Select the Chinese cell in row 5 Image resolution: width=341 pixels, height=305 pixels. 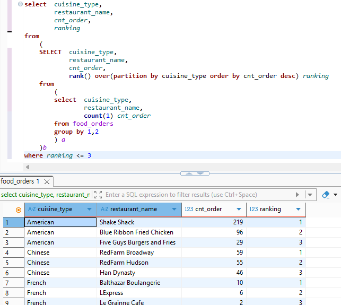[60, 263]
